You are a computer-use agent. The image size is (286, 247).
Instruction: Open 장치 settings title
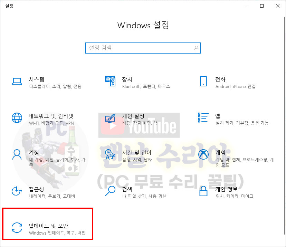pos(127,79)
